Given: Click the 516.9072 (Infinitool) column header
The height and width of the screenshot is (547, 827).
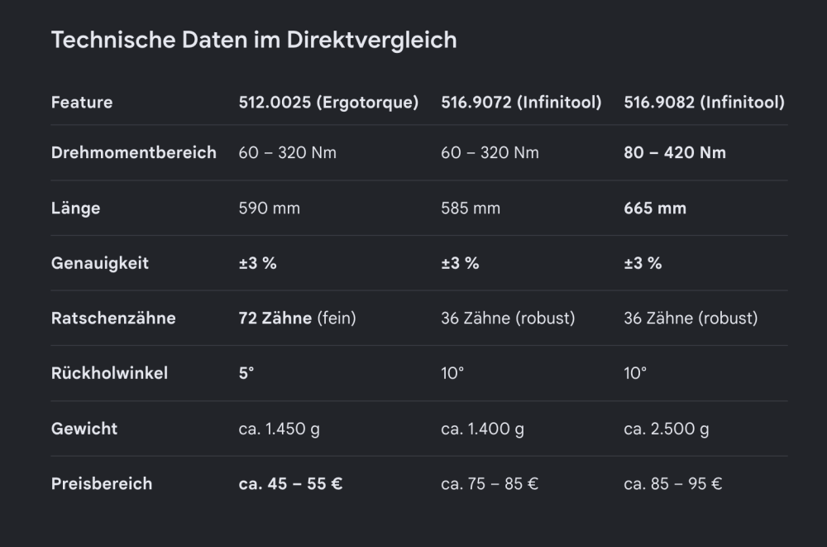Looking at the screenshot, I should pyautogui.click(x=521, y=103).
